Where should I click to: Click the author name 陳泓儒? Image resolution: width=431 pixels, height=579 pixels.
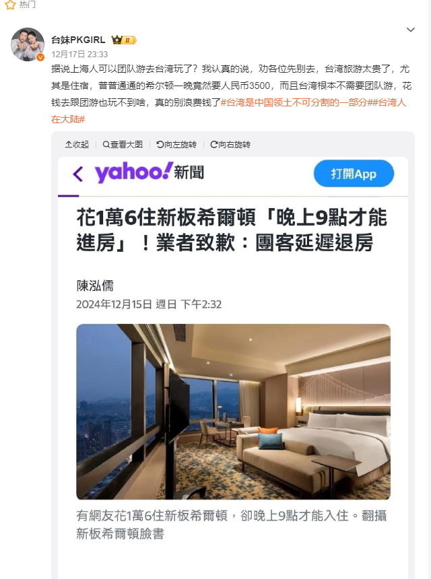pos(95,285)
